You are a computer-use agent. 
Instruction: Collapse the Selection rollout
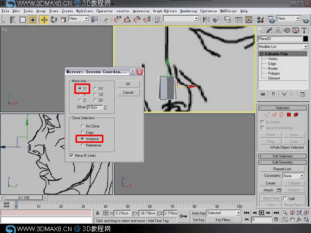282,108
